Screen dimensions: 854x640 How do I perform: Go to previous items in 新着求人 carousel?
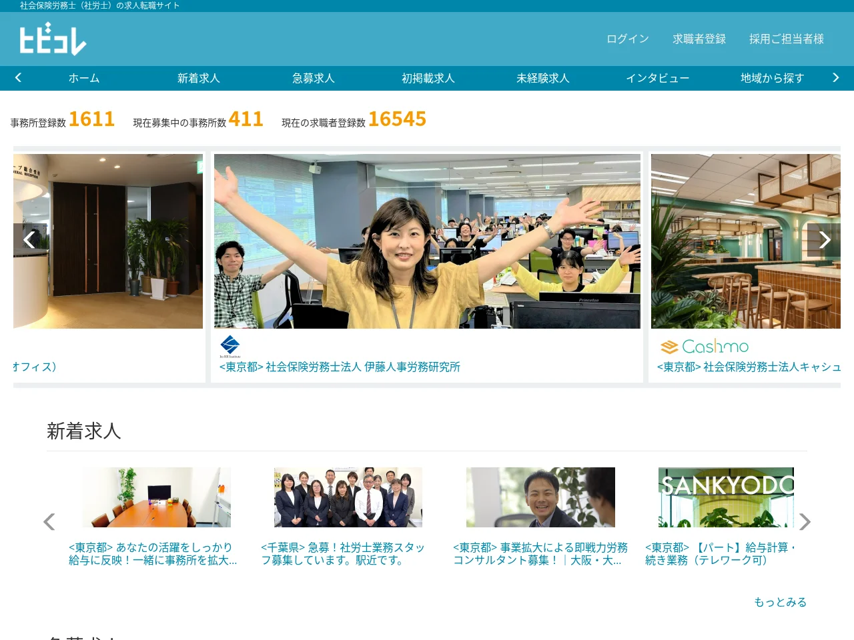[x=49, y=521]
